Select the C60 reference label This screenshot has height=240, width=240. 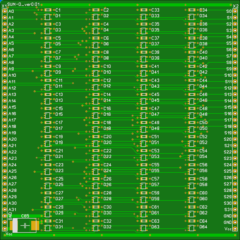203,193
